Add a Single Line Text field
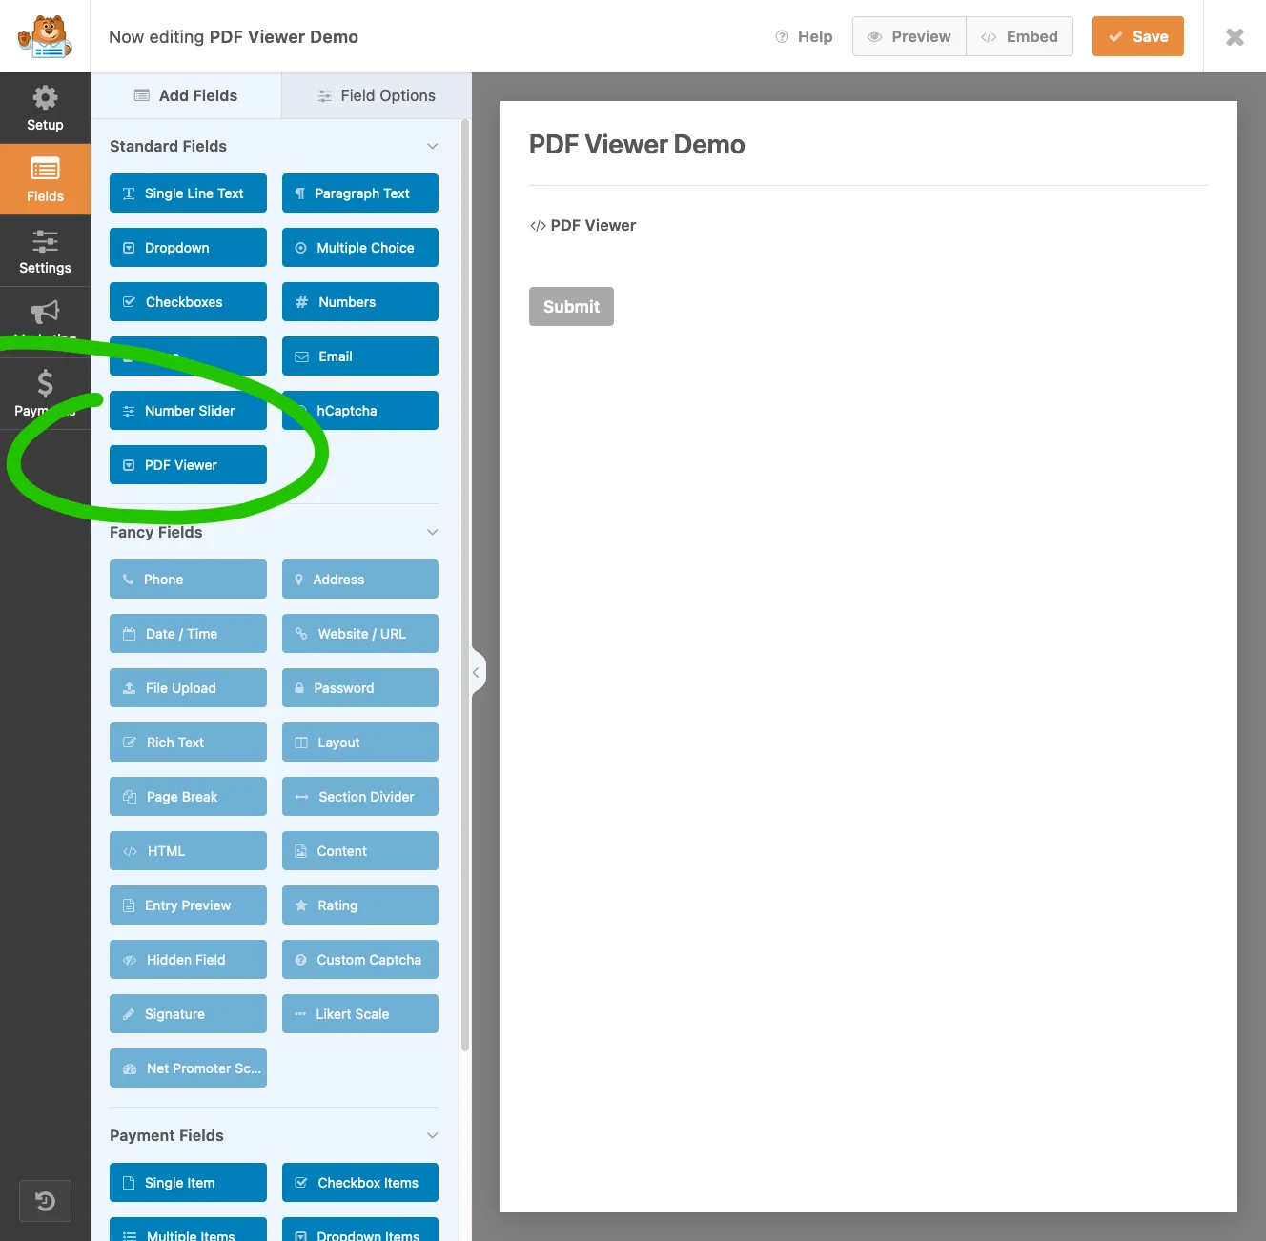Screen dimensions: 1266x1241 (x=188, y=193)
